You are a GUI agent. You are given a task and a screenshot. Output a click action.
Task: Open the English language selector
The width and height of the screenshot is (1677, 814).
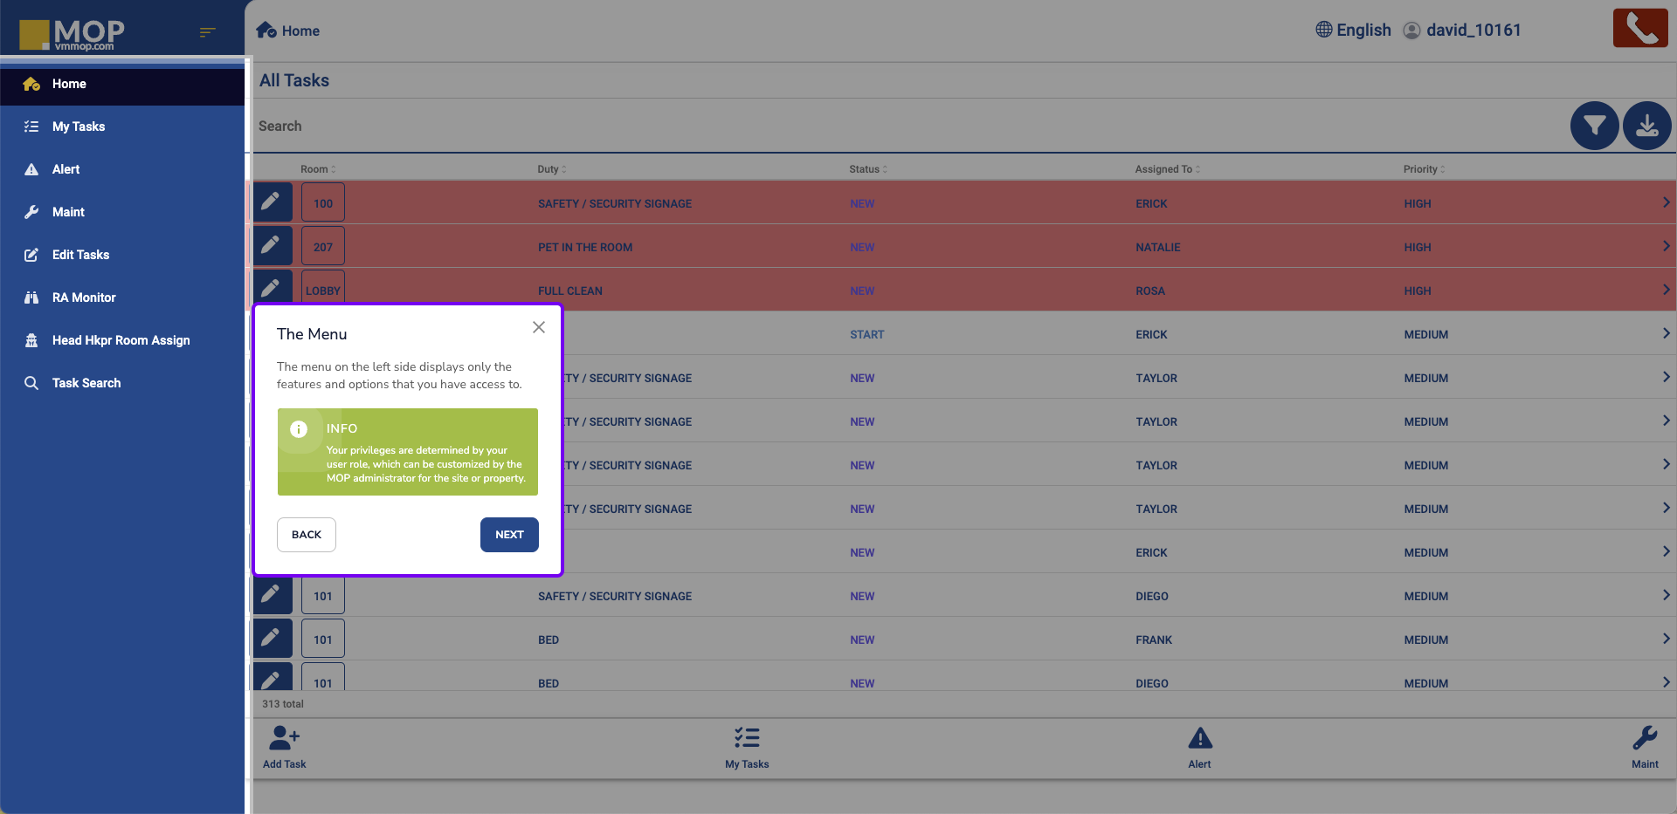1353,31
